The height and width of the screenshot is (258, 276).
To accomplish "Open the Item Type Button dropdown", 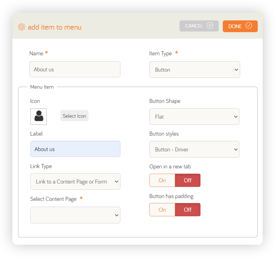I will pyautogui.click(x=195, y=70).
